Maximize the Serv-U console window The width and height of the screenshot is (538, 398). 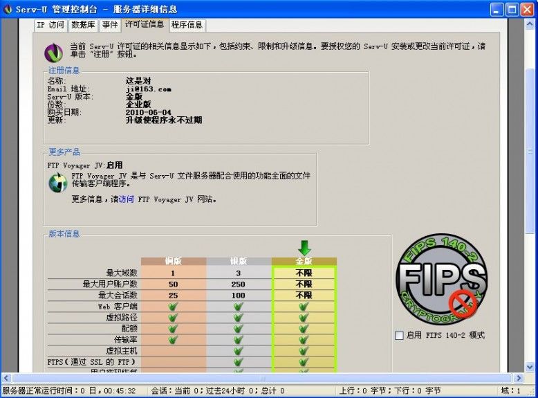tap(512, 9)
